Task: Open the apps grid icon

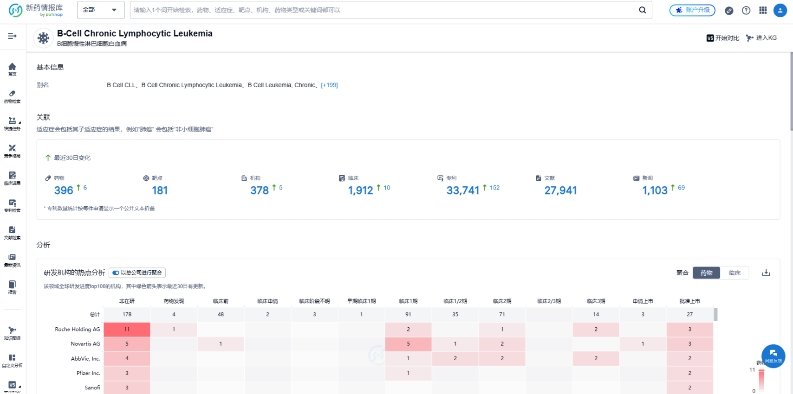Action: point(763,10)
